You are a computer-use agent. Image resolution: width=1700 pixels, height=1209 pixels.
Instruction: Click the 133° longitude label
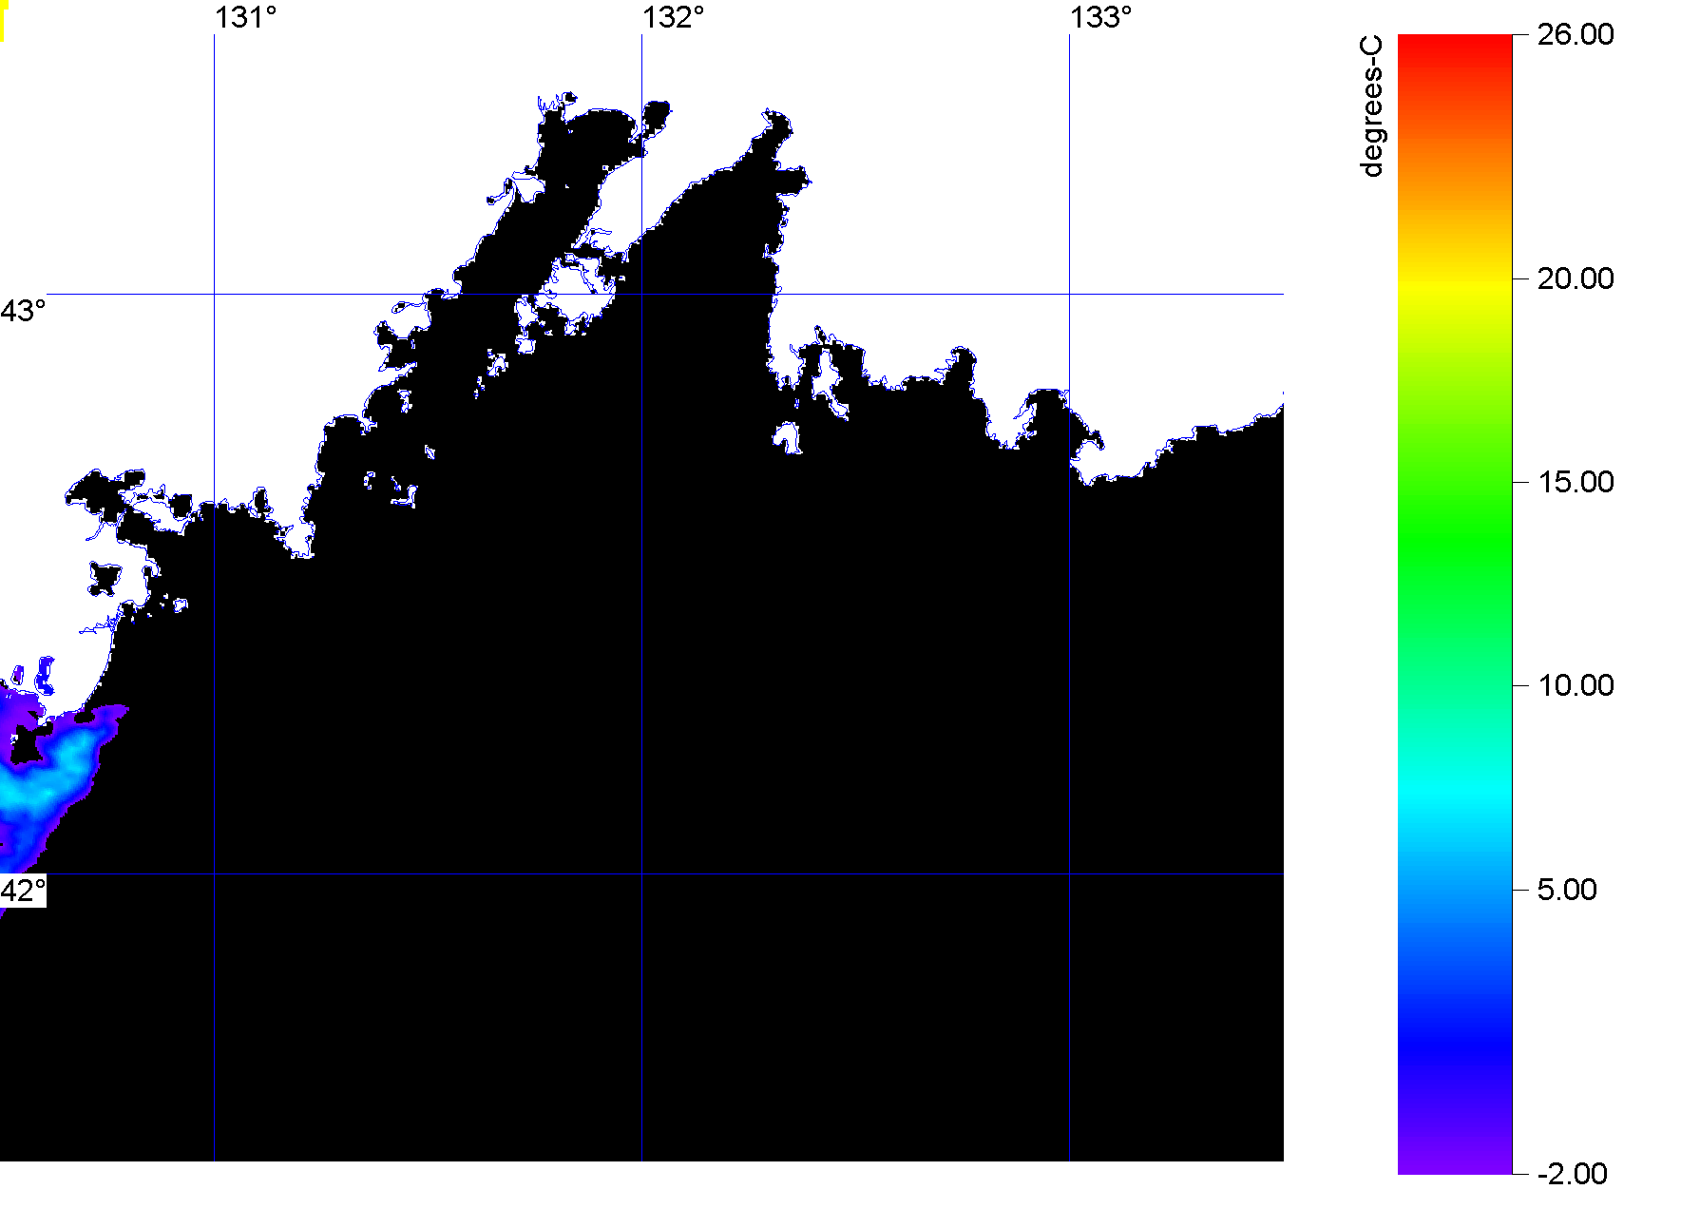pos(1101,18)
